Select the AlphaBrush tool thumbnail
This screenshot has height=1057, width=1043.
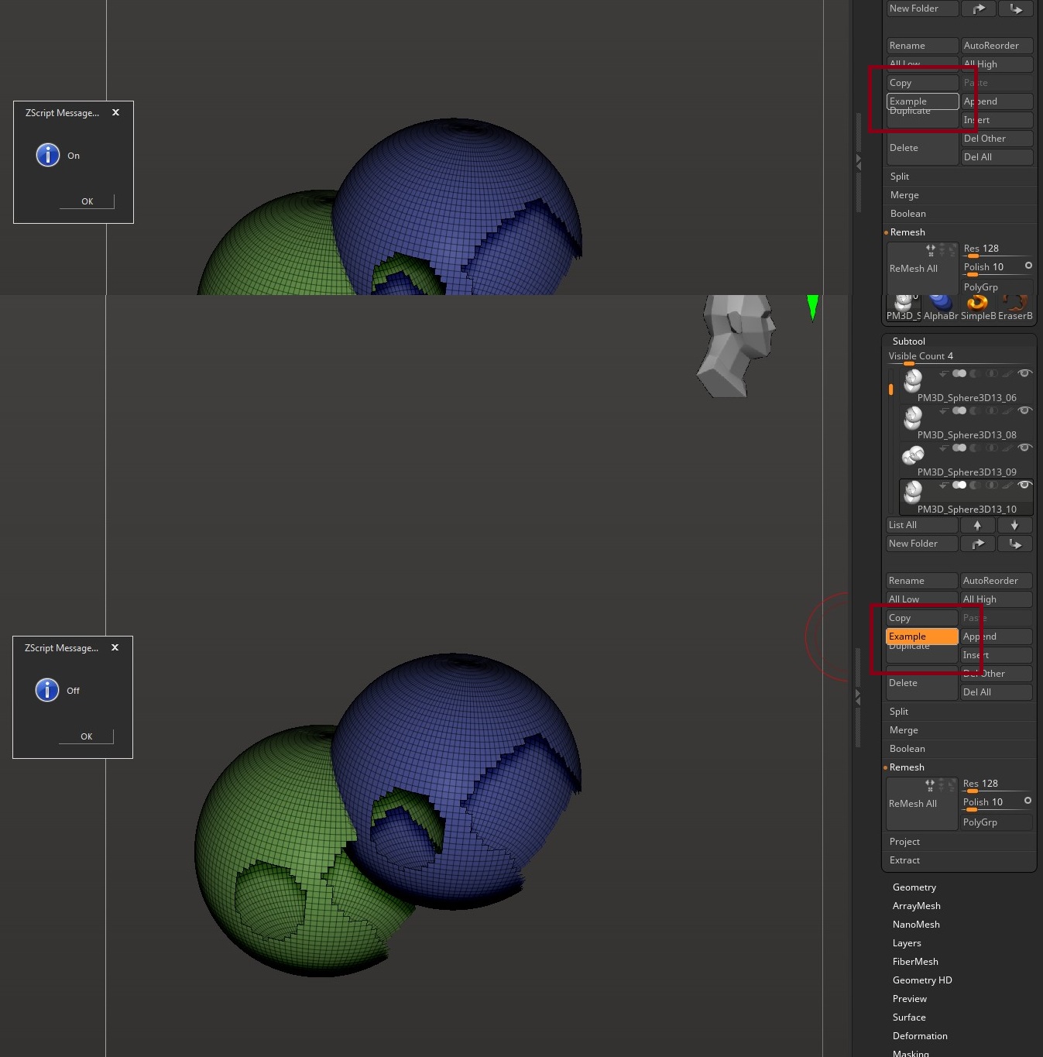pyautogui.click(x=940, y=306)
